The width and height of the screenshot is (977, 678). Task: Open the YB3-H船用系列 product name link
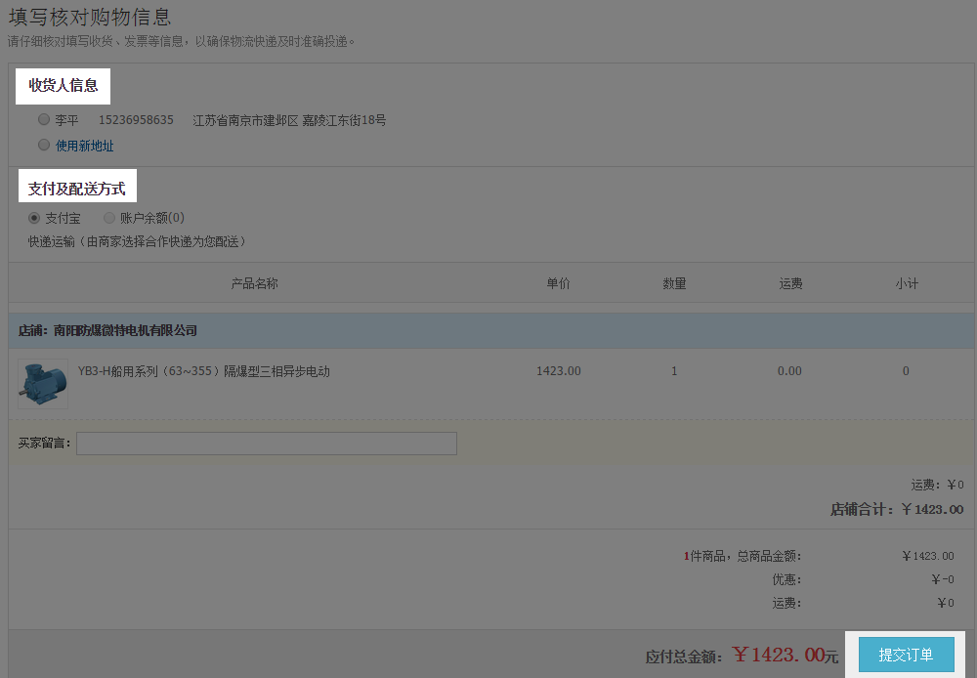203,371
